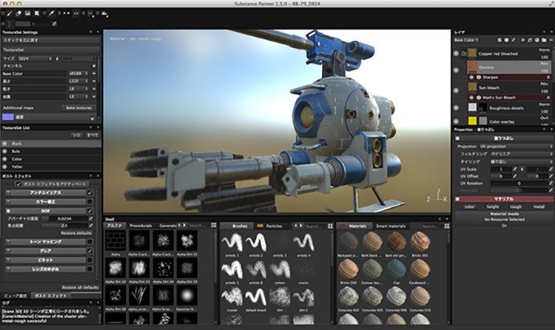Adjust the focal distance slider showing 2.5
This screenshot has width=555, height=330.
pyautogui.click(x=64, y=226)
